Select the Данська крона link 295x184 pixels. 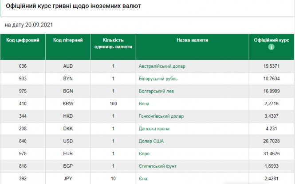(154, 129)
